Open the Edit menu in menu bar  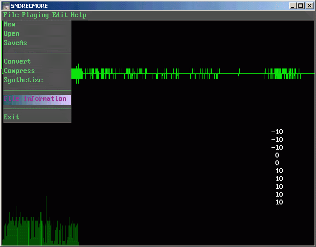(x=60, y=15)
